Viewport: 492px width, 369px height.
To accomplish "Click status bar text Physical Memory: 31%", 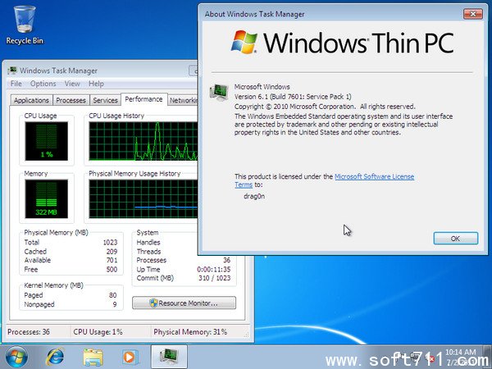I will coord(190,331).
